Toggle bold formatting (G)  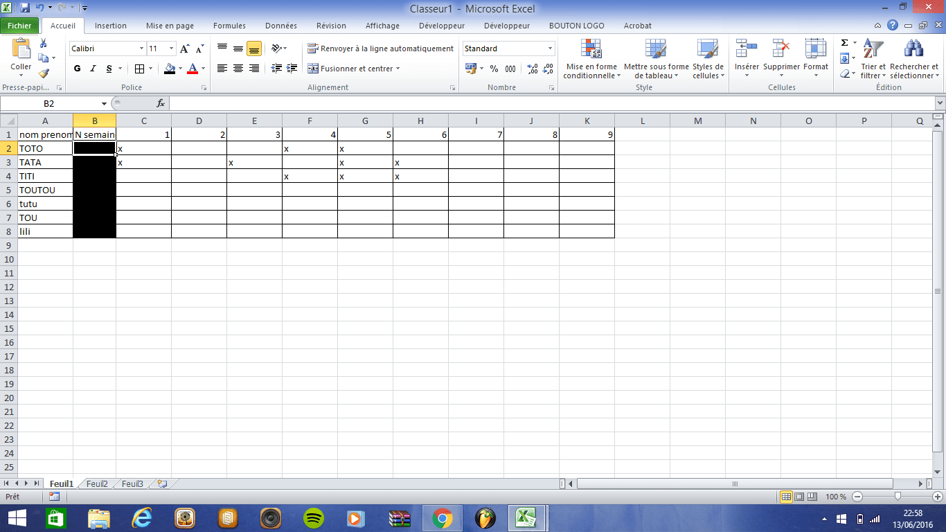[x=77, y=69]
